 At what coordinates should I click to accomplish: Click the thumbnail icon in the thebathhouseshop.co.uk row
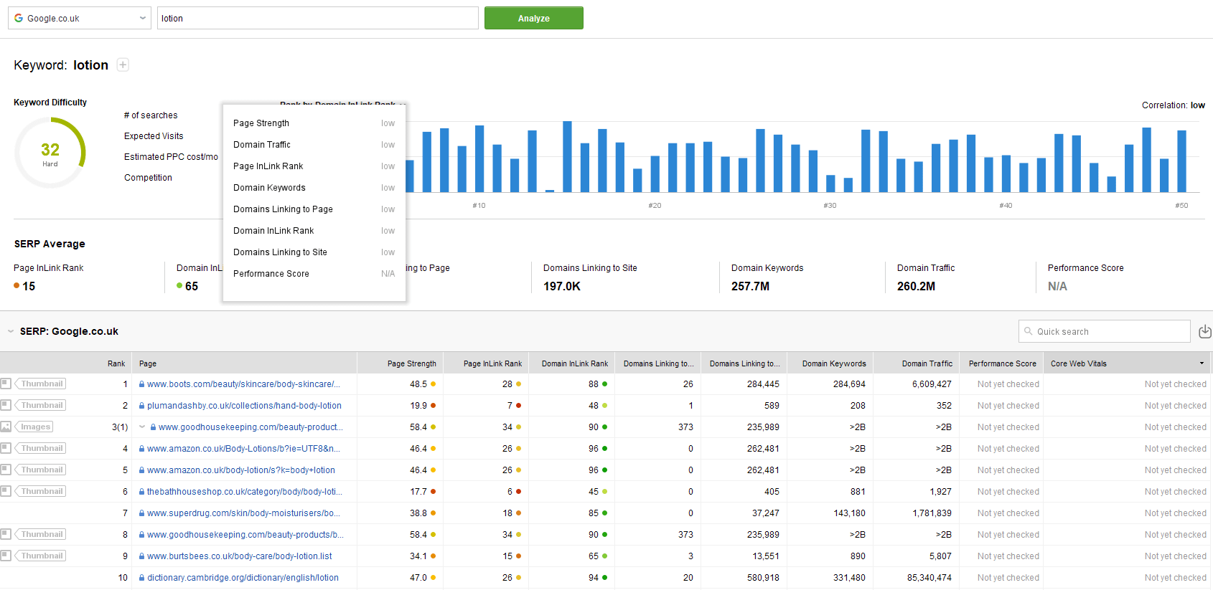[6, 491]
